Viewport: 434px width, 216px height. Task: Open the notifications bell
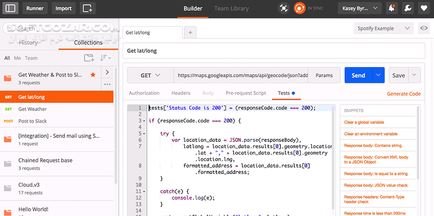pos(392,8)
